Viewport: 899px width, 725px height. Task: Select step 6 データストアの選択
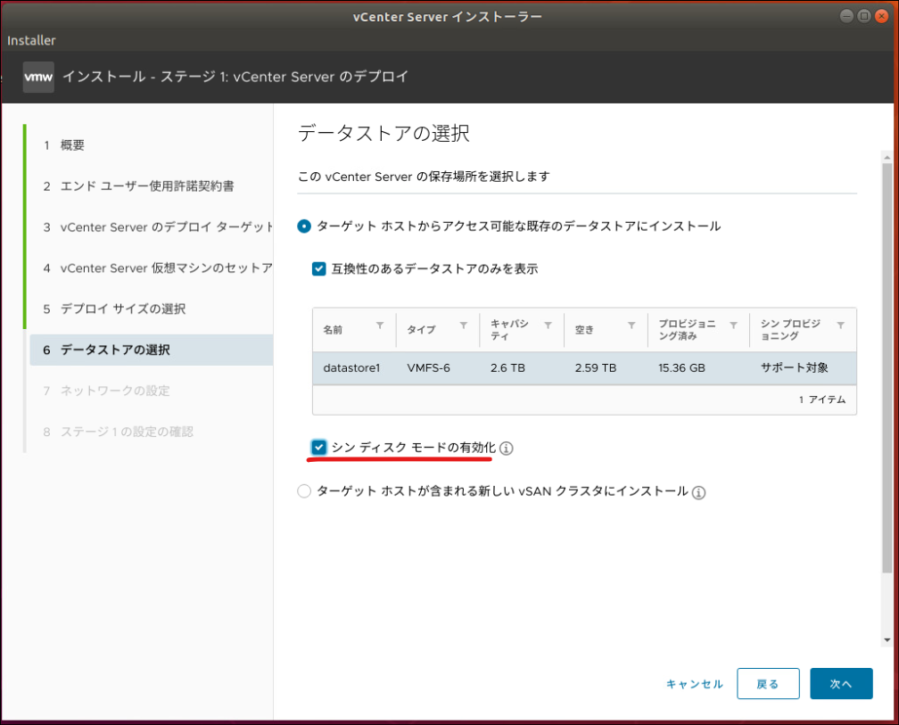(x=152, y=350)
